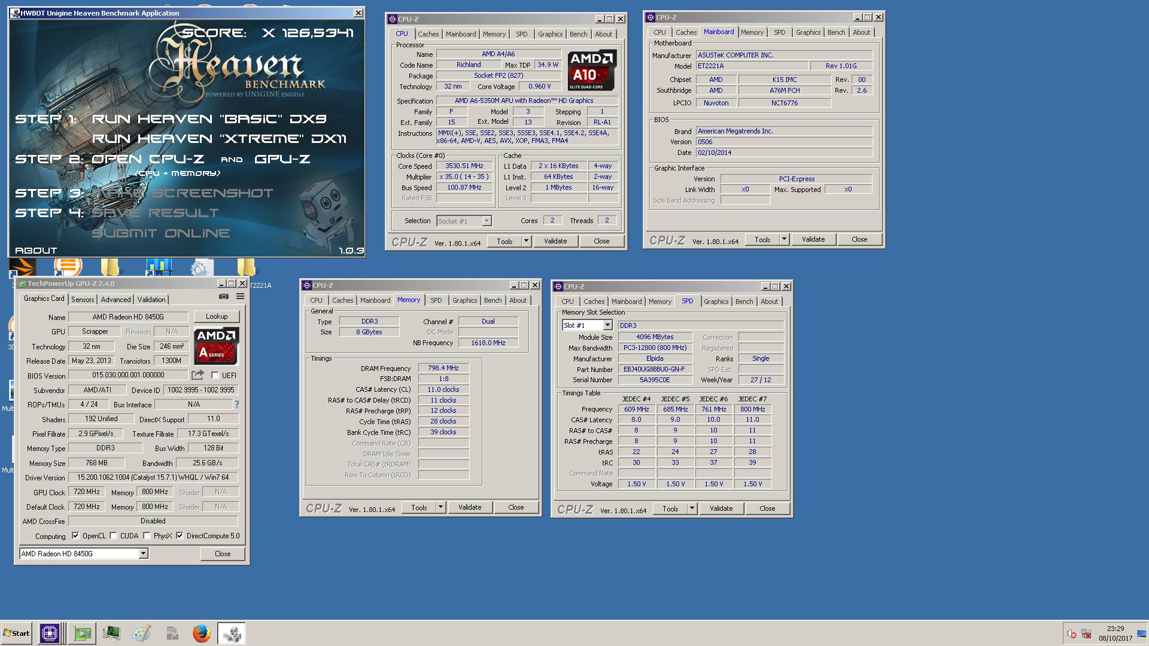Expand the Slot #1 memory slot dropdown
This screenshot has width=1149, height=646.
point(607,325)
